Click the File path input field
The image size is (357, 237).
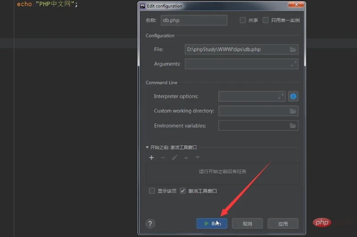pos(241,49)
